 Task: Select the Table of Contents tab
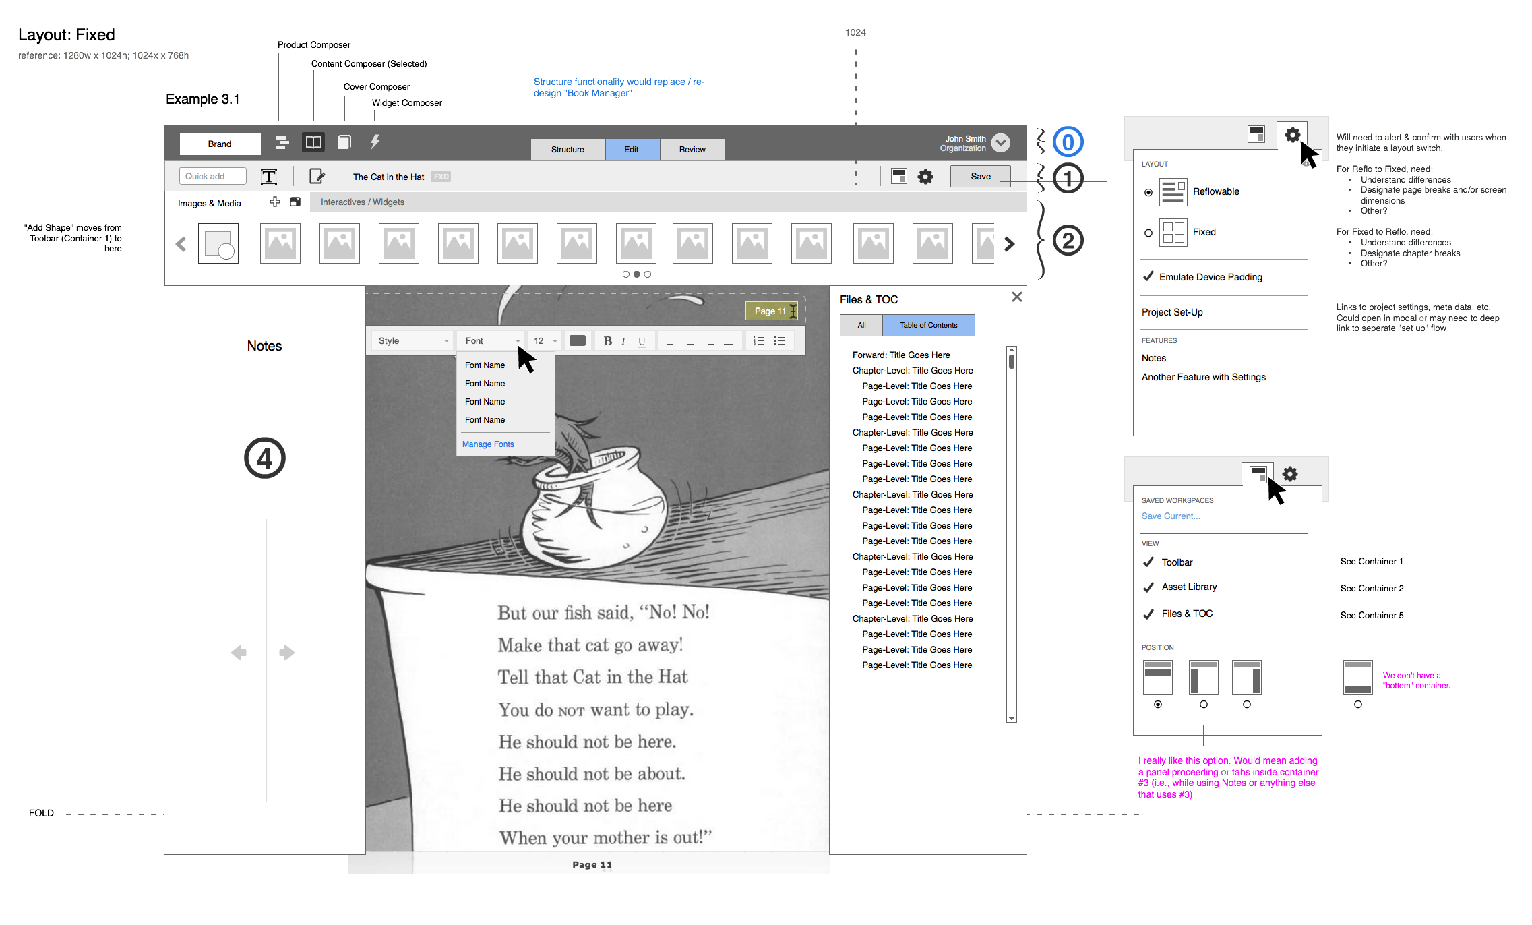(928, 325)
